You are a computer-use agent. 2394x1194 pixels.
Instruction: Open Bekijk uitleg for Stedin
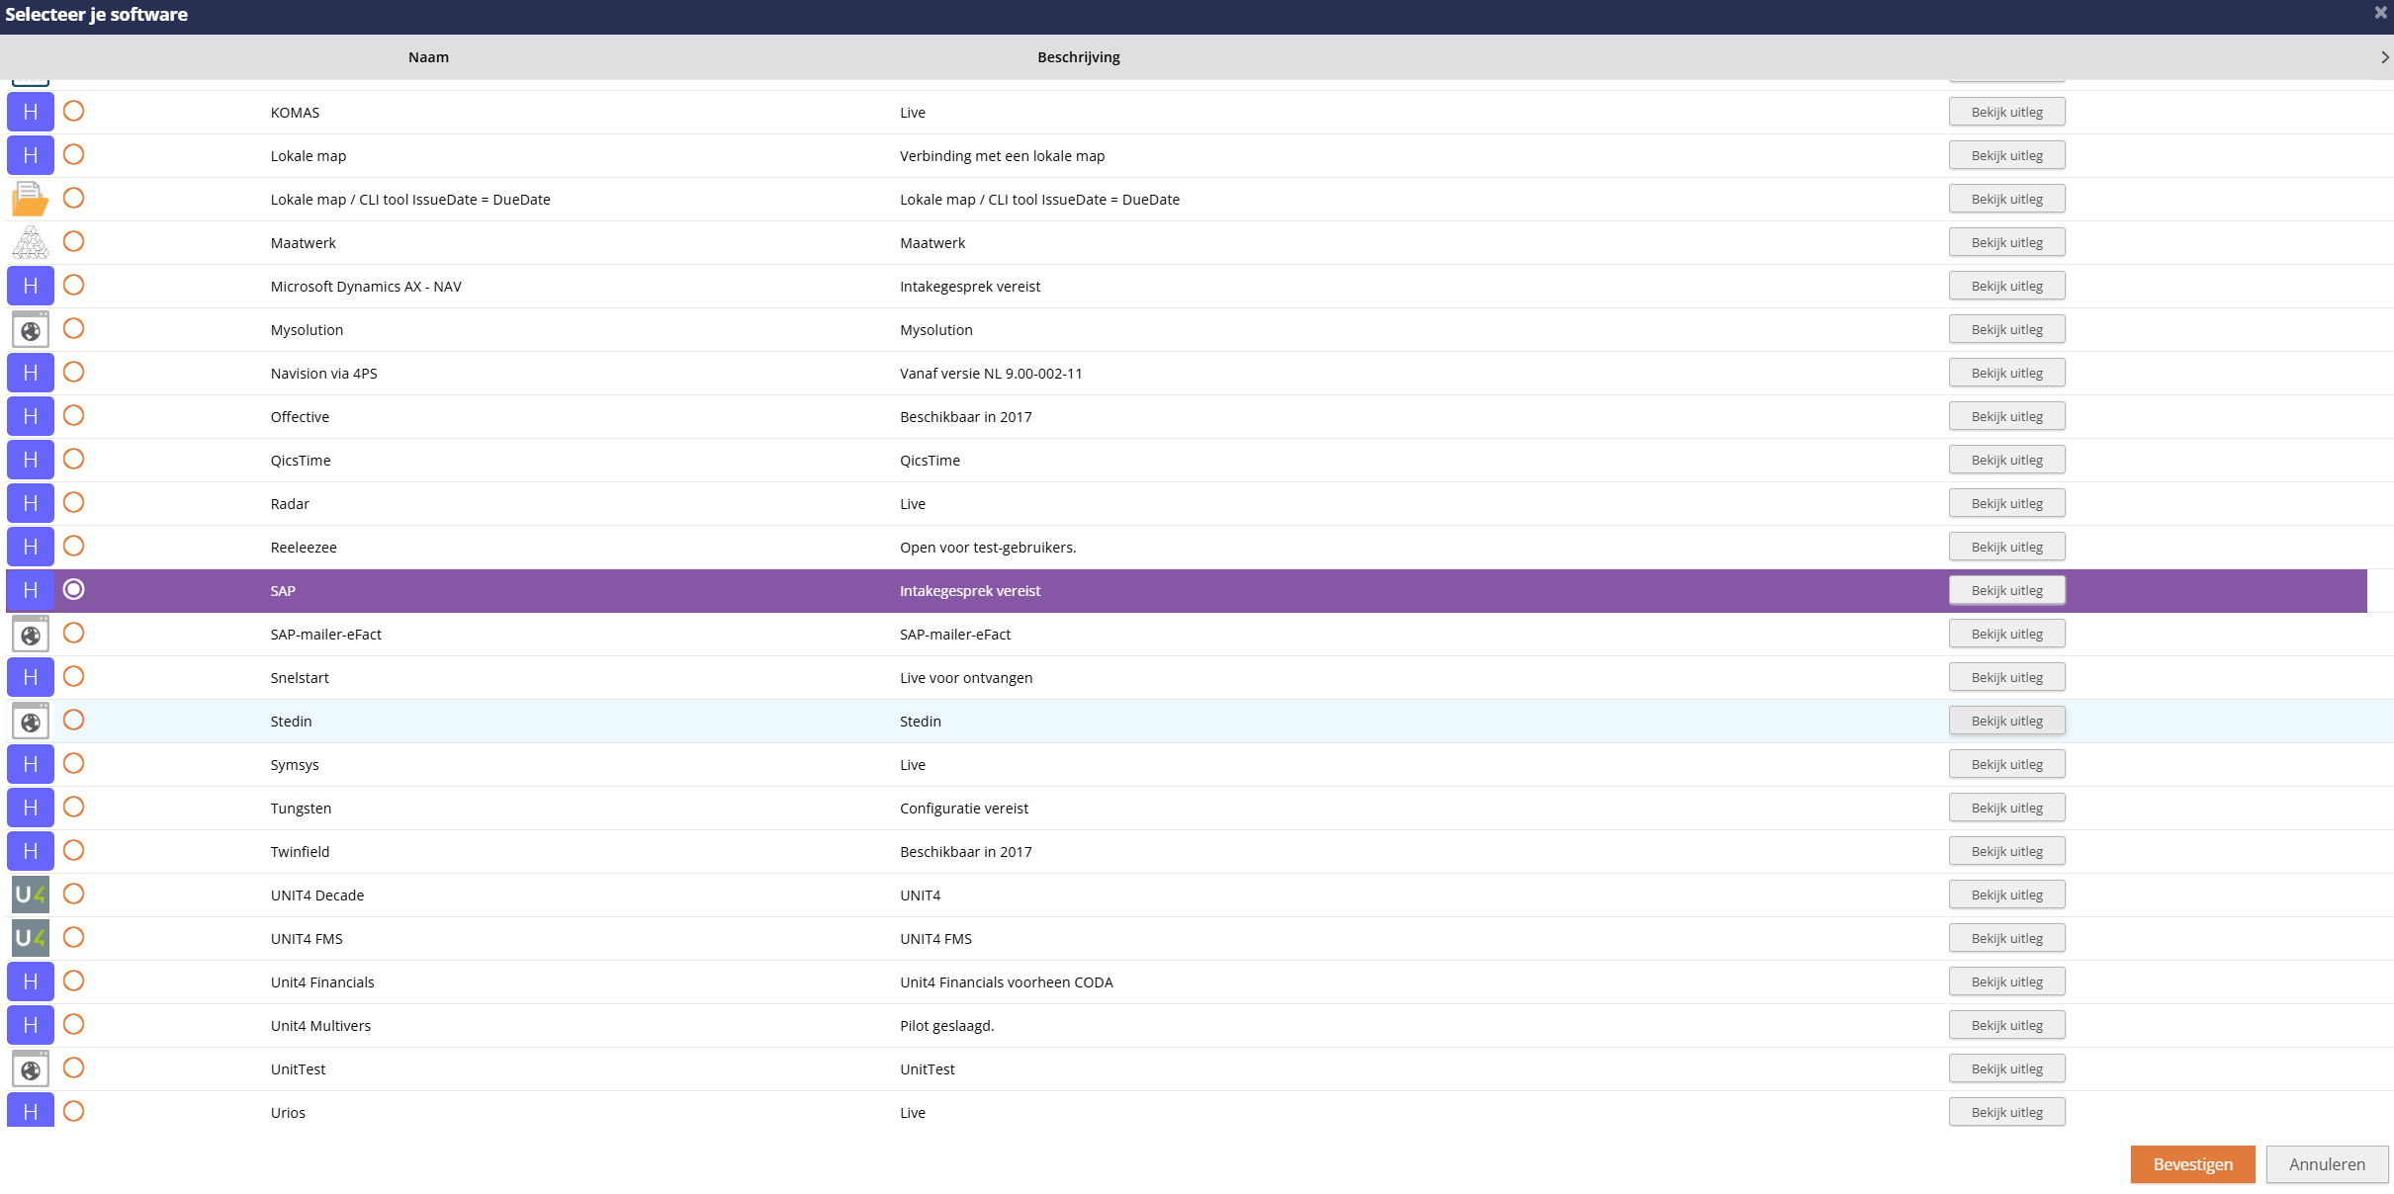[2006, 721]
